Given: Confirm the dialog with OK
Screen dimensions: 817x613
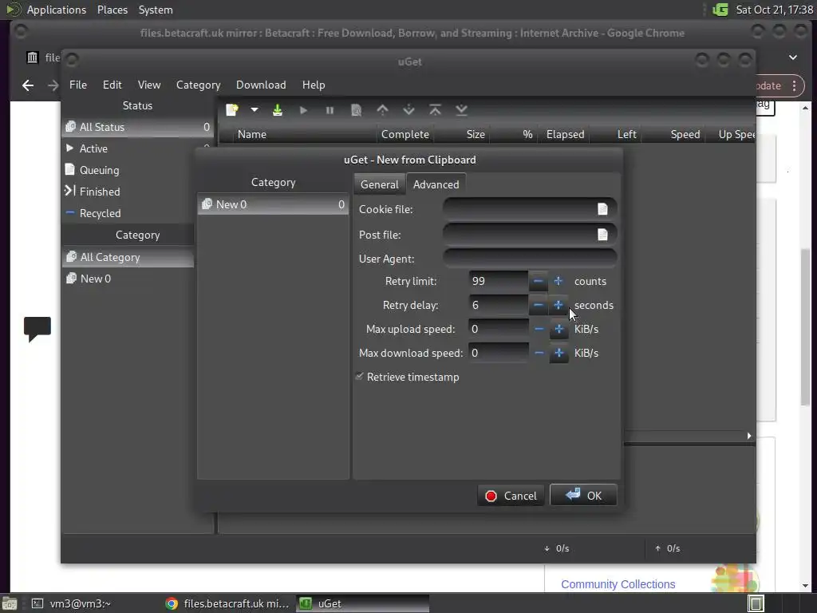Looking at the screenshot, I should pyautogui.click(x=583, y=496).
